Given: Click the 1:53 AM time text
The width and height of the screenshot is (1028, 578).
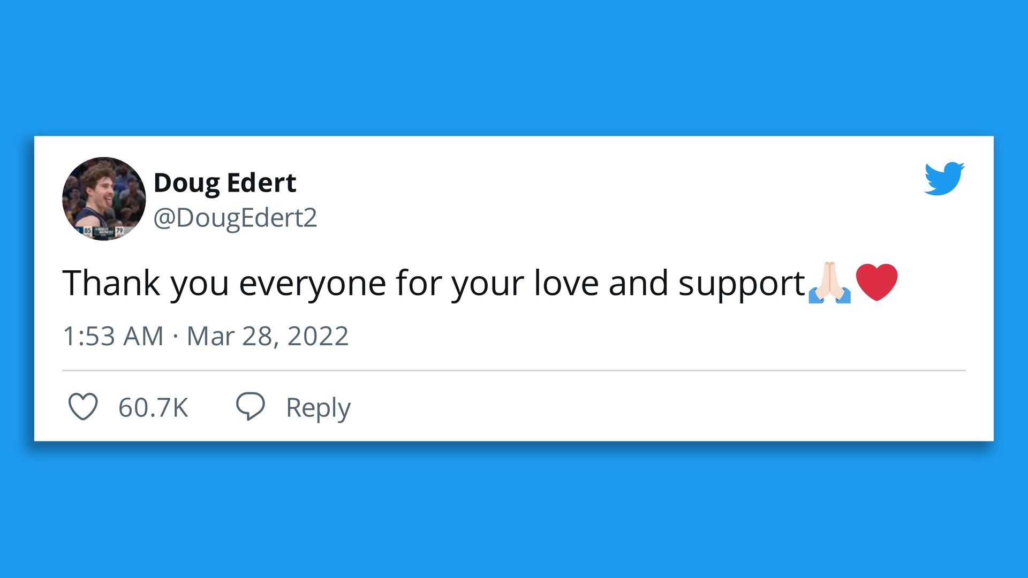Looking at the screenshot, I should pyautogui.click(x=113, y=337).
